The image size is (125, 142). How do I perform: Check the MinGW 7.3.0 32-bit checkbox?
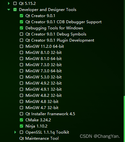21,65
